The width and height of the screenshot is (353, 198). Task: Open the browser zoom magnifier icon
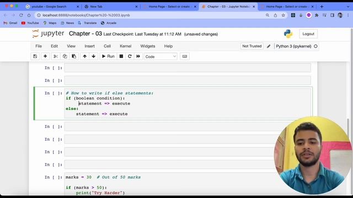[x=268, y=15]
